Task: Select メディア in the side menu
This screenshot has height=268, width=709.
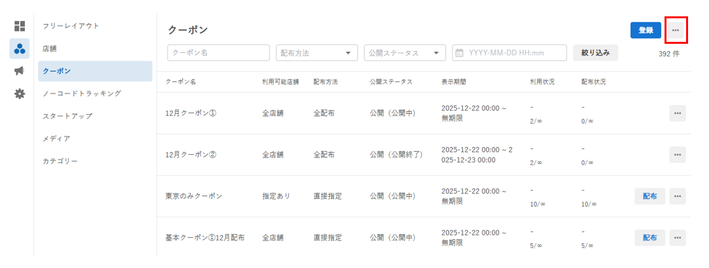Action: 95,139
